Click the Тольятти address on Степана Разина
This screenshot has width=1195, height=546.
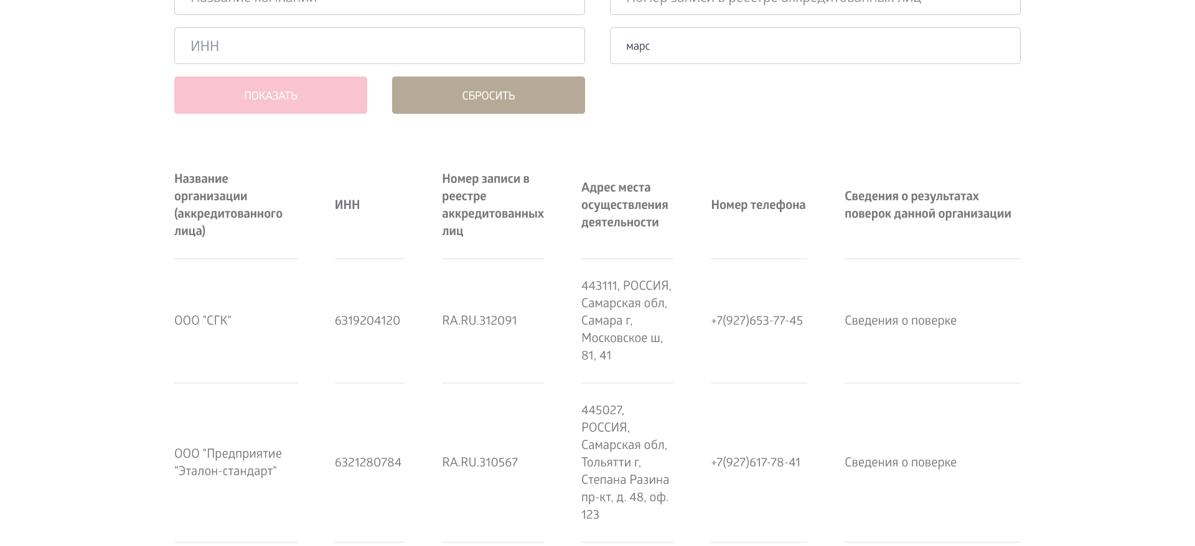point(625,463)
